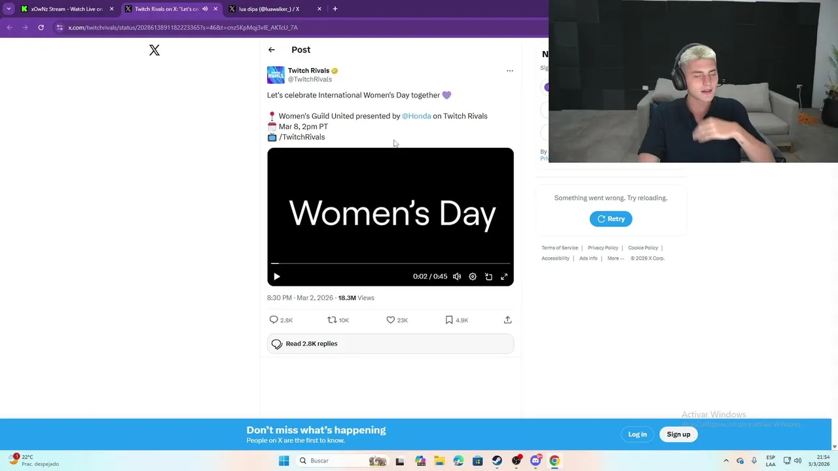The width and height of the screenshot is (838, 471).
Task: Reload the page
Action: coord(41,27)
